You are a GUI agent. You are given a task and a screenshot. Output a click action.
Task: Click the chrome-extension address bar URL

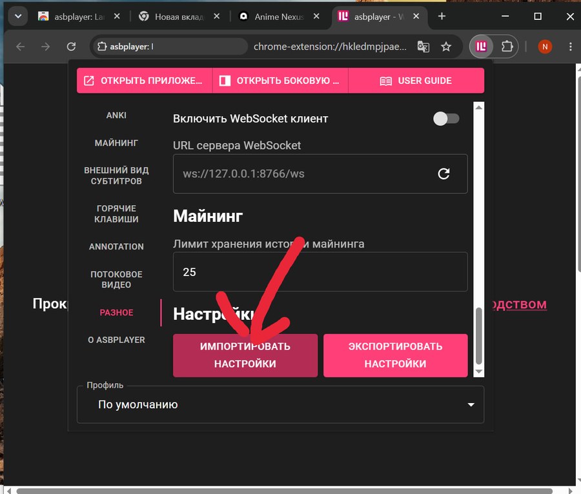point(330,46)
